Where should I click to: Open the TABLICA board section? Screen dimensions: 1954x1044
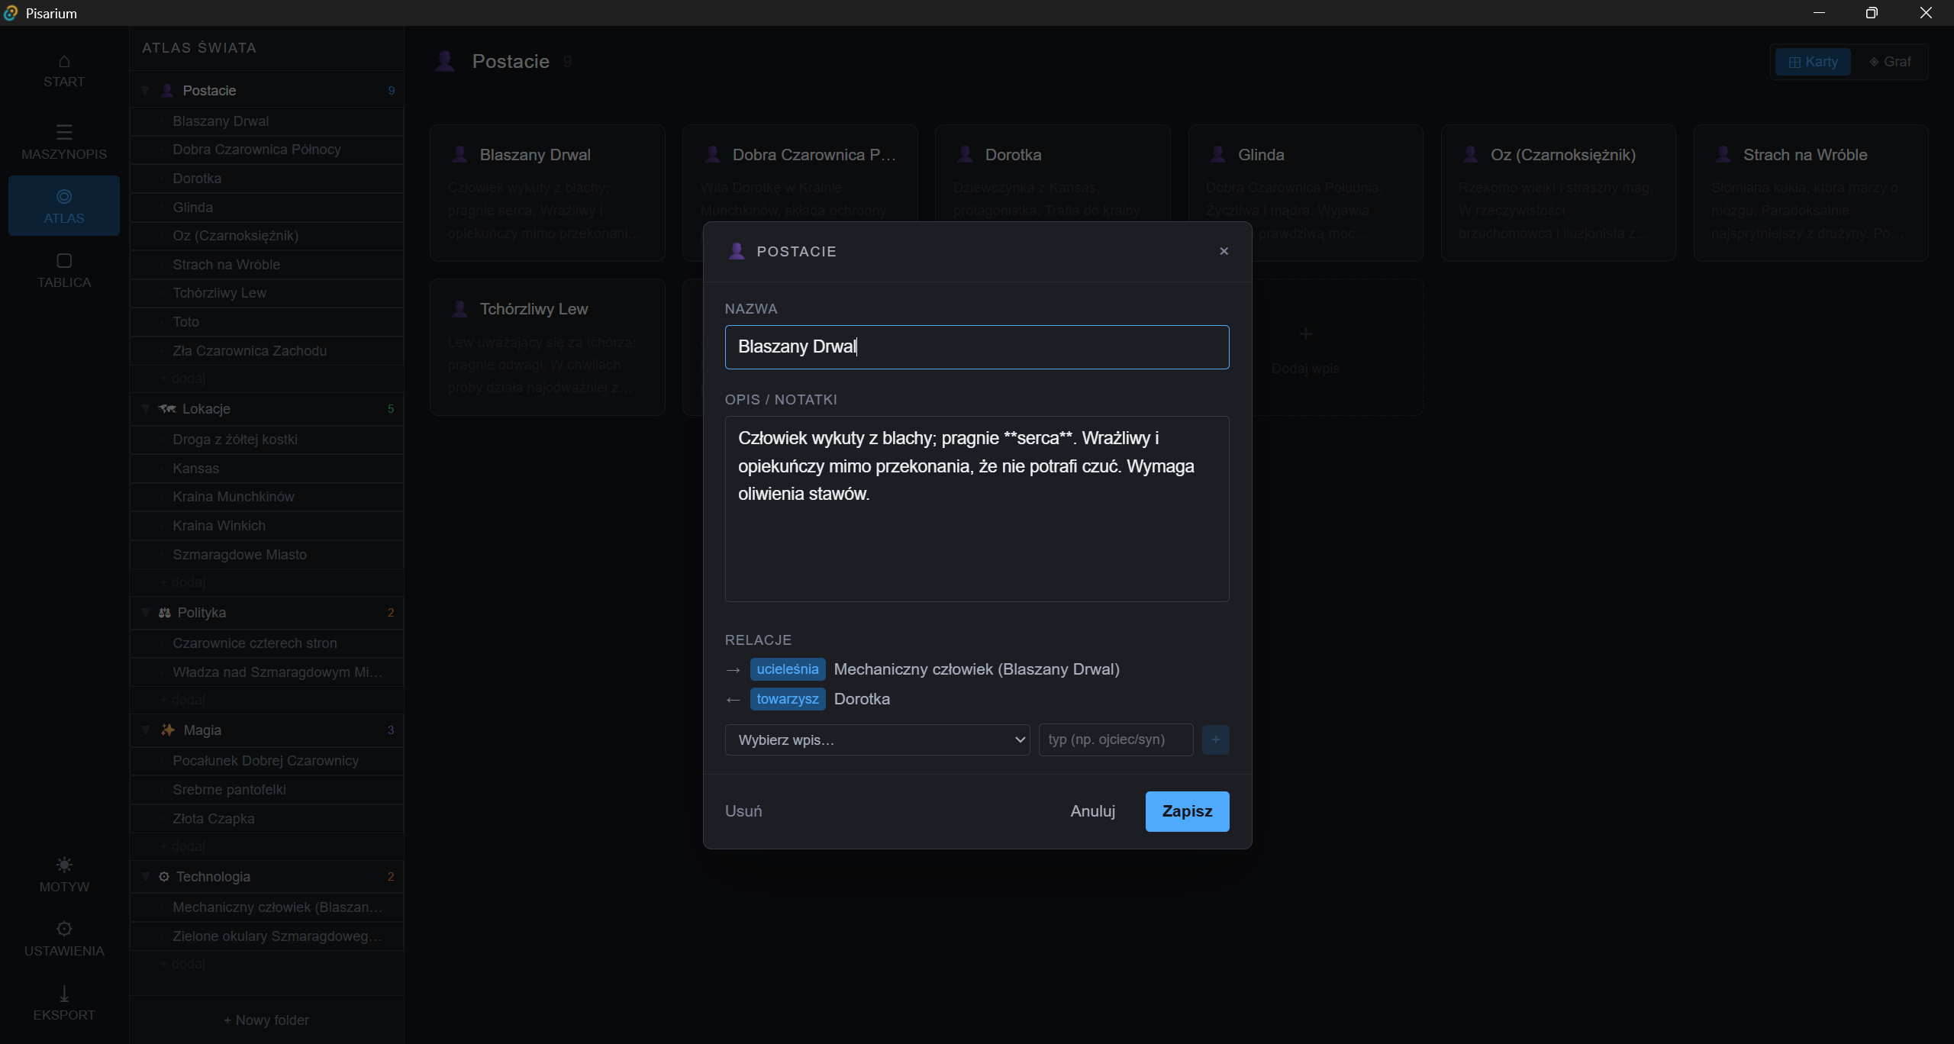pyautogui.click(x=64, y=271)
